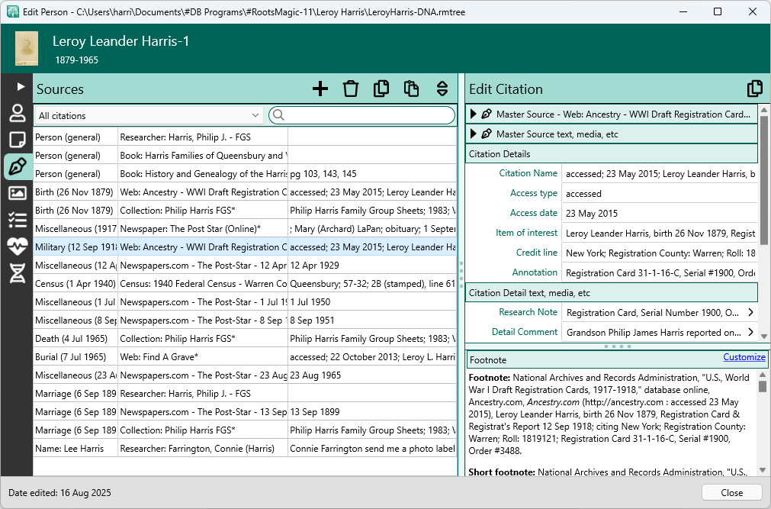The height and width of the screenshot is (509, 771).
Task: Open the Tasks checklist icon in the sidebar
Action: [x=18, y=220]
